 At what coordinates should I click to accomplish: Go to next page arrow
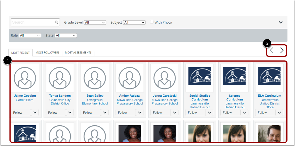click(282, 50)
